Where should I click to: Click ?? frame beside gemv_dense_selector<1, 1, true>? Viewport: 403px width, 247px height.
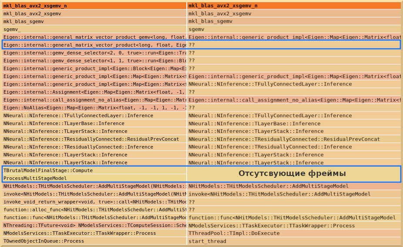(x=294, y=61)
